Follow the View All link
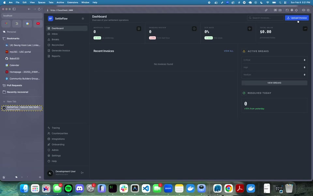The height and width of the screenshot is (196, 313). 228,51
